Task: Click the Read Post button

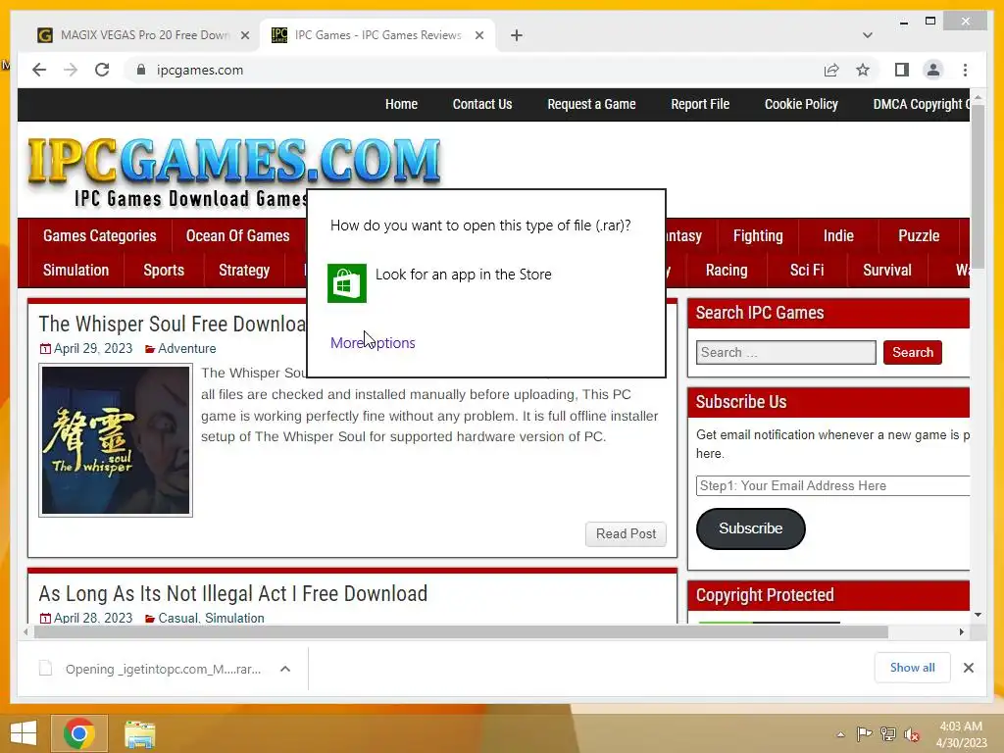Action: tap(626, 534)
